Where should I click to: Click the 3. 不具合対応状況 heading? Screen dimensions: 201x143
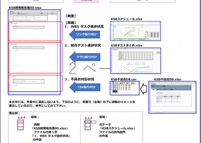(79, 79)
